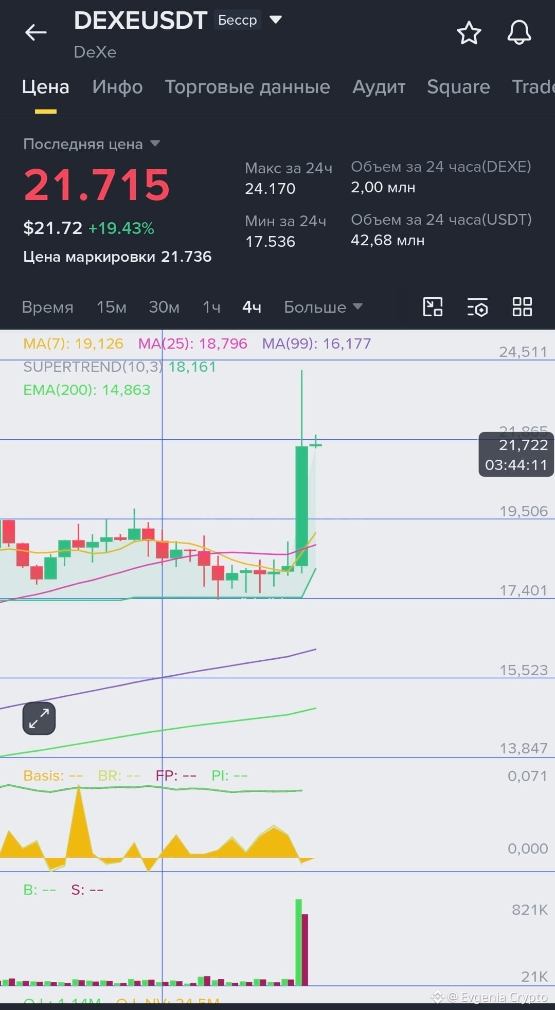Tap the 2,00 млн DEXE volume value
This screenshot has height=1010, width=555.
(x=383, y=187)
